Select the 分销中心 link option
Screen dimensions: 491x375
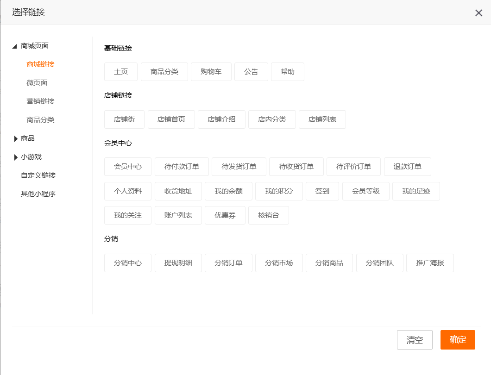click(x=128, y=263)
